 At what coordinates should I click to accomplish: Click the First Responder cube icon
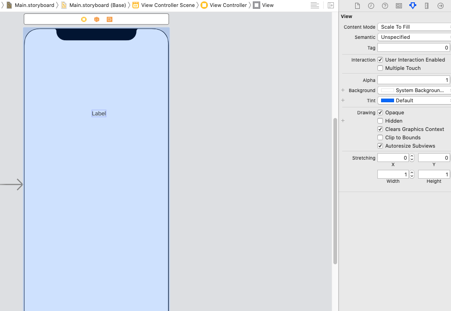[x=97, y=19]
